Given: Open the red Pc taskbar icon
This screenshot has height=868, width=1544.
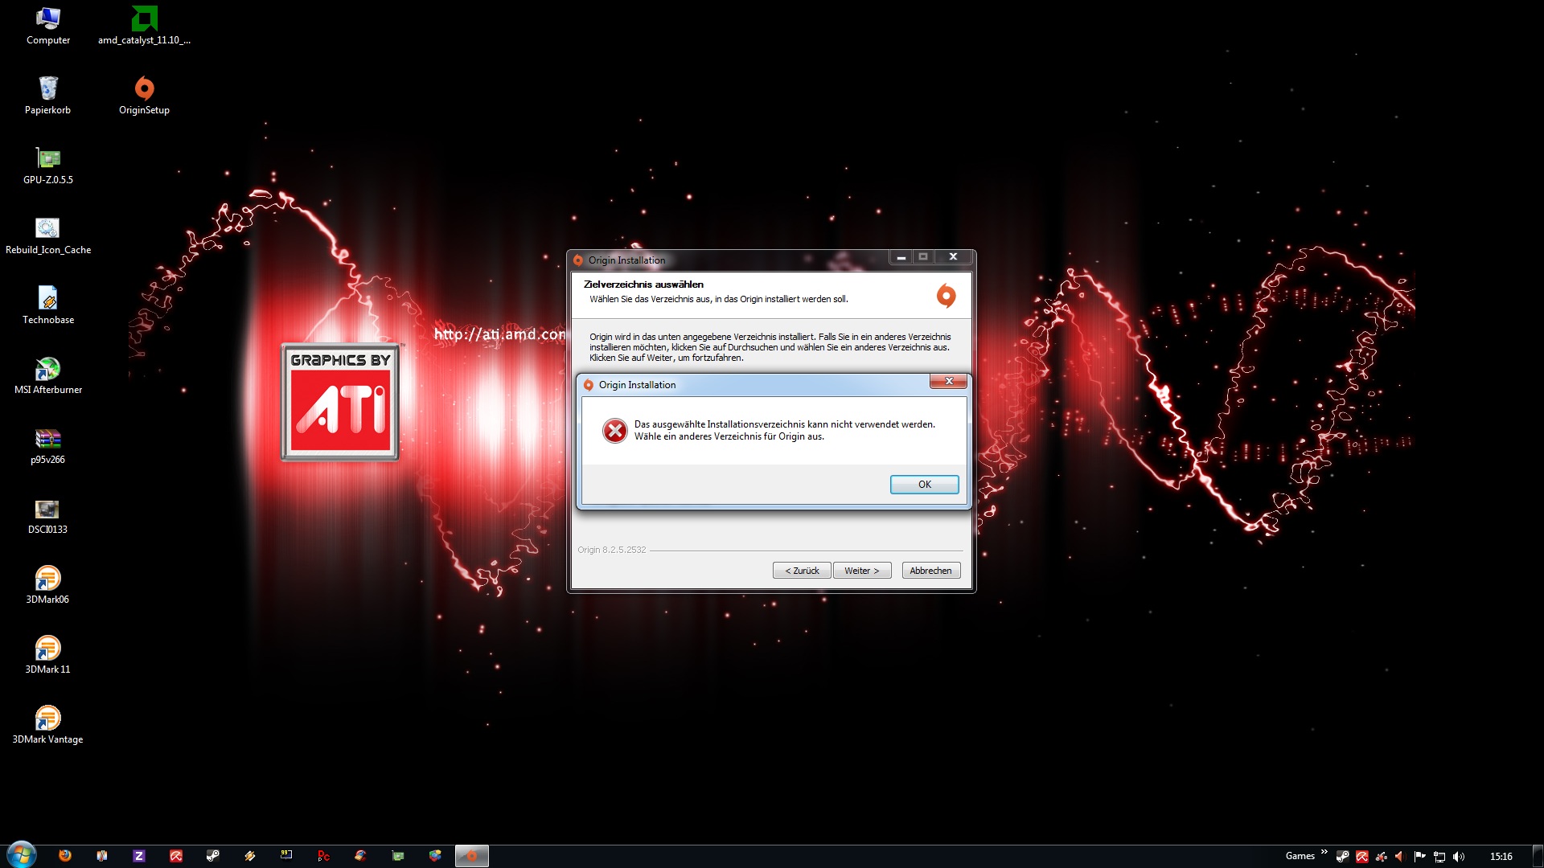Looking at the screenshot, I should coord(323,856).
